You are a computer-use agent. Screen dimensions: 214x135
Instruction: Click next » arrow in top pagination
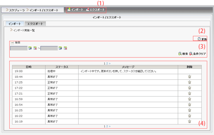(110, 64)
